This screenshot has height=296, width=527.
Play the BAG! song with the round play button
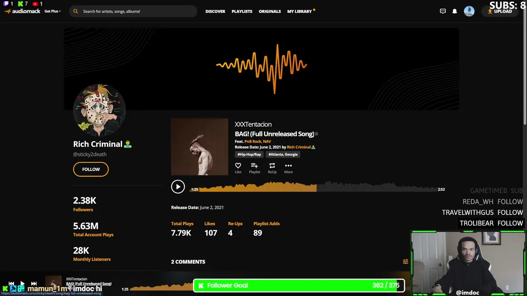[x=178, y=187]
